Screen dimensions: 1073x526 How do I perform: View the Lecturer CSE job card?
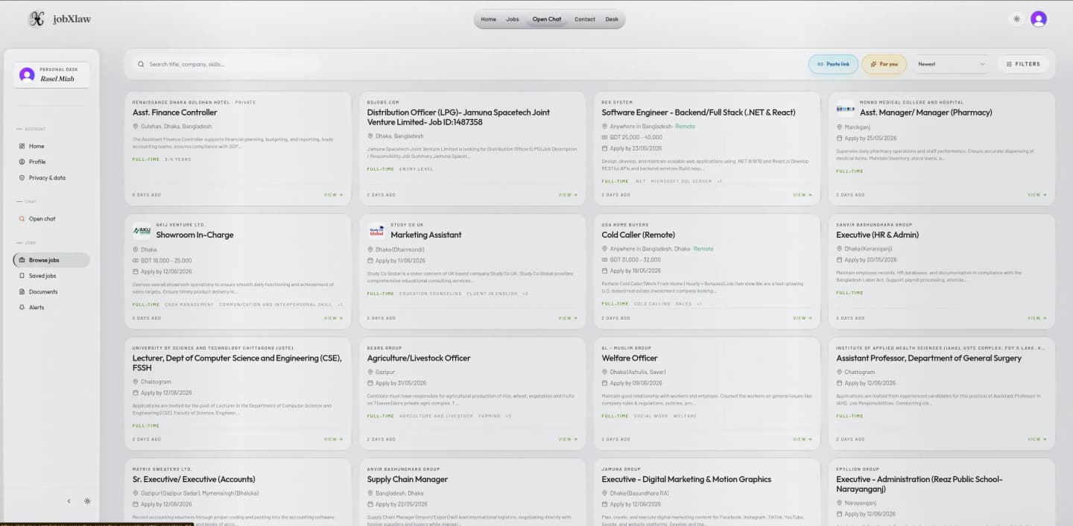(x=333, y=440)
